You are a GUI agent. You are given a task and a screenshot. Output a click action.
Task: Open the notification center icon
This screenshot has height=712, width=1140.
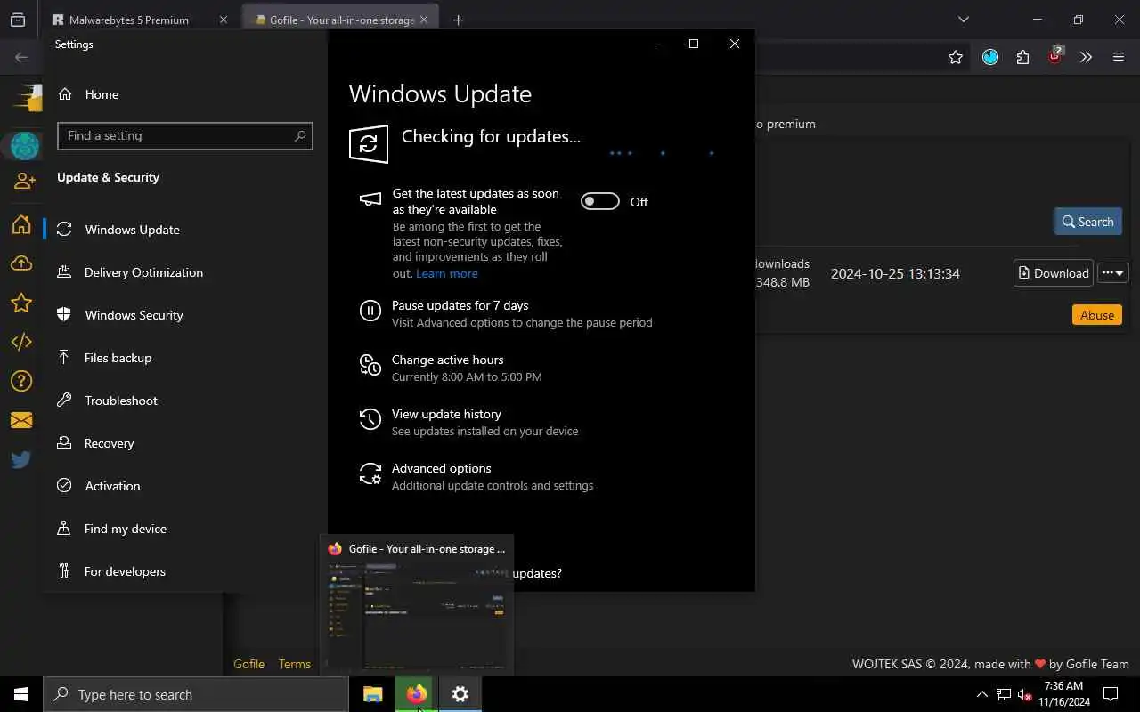(x=1111, y=694)
